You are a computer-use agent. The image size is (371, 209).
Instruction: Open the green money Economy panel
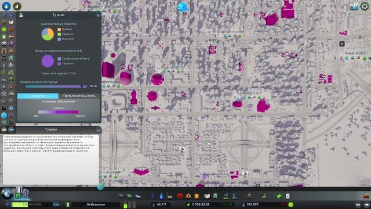[x=279, y=196]
